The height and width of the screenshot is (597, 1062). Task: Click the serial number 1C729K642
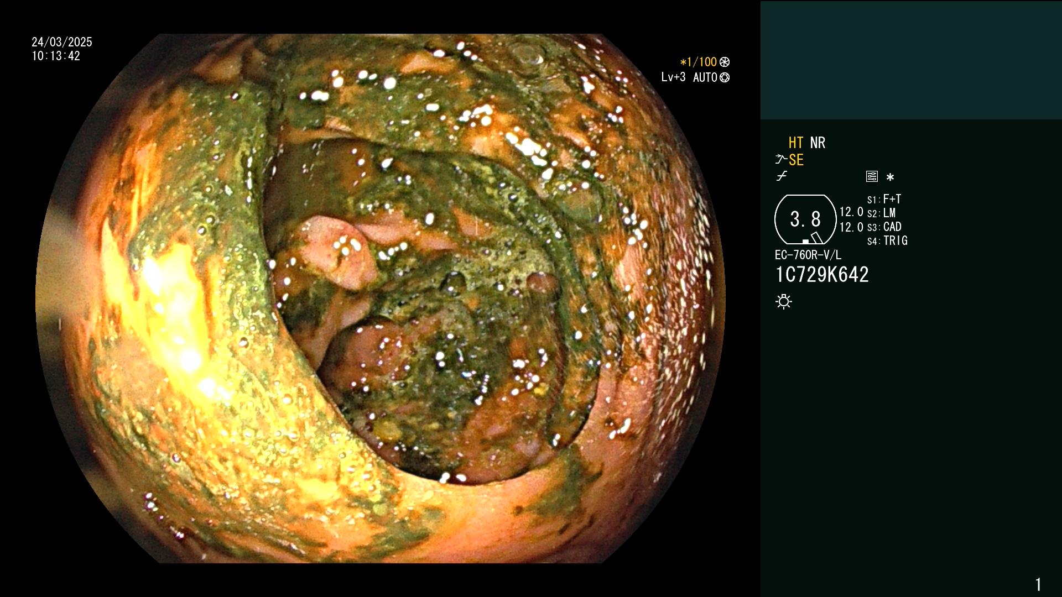[822, 275]
